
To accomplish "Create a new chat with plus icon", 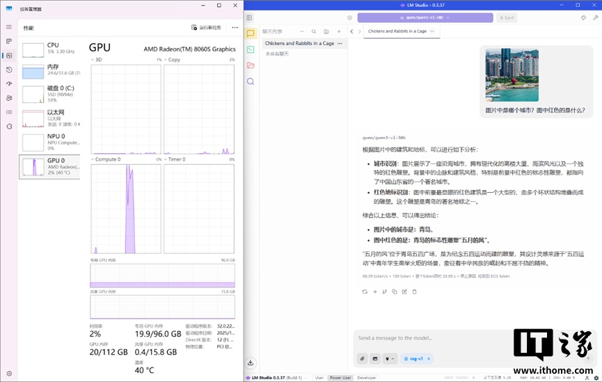I will pos(339,31).
